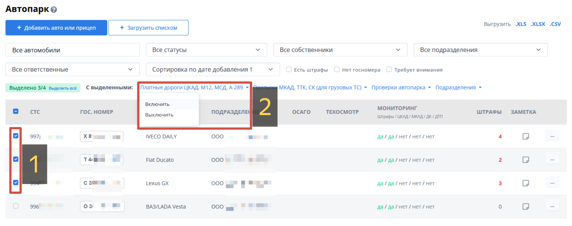
Task: Open the three-dot menu for IVECO DAILY
Action: click(552, 137)
